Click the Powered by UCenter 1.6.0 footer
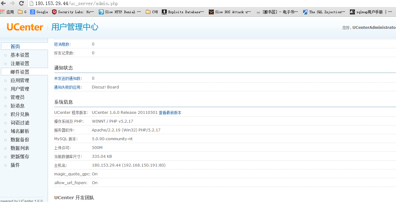 click(x=21, y=200)
